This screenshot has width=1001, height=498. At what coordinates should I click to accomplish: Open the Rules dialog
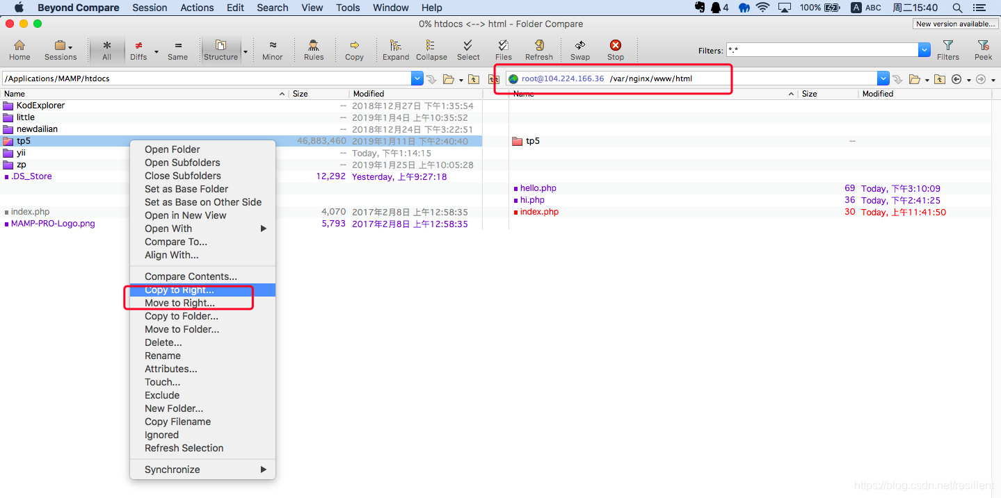pyautogui.click(x=314, y=50)
